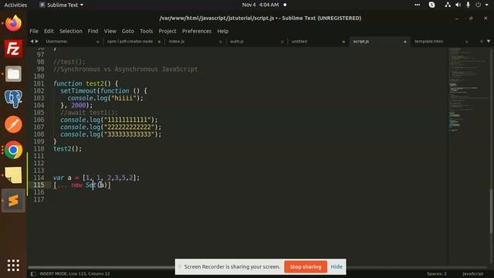Open the Help menu
Viewport: 494px width, 278px height.
[223, 31]
